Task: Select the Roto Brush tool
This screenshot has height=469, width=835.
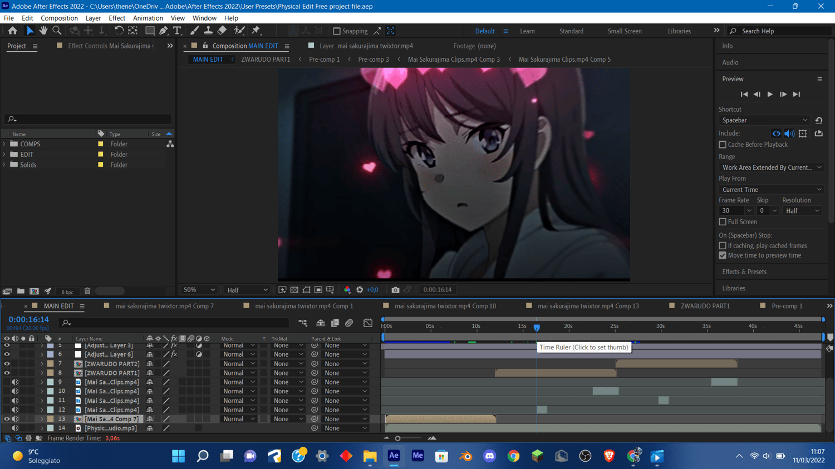Action: click(x=239, y=31)
